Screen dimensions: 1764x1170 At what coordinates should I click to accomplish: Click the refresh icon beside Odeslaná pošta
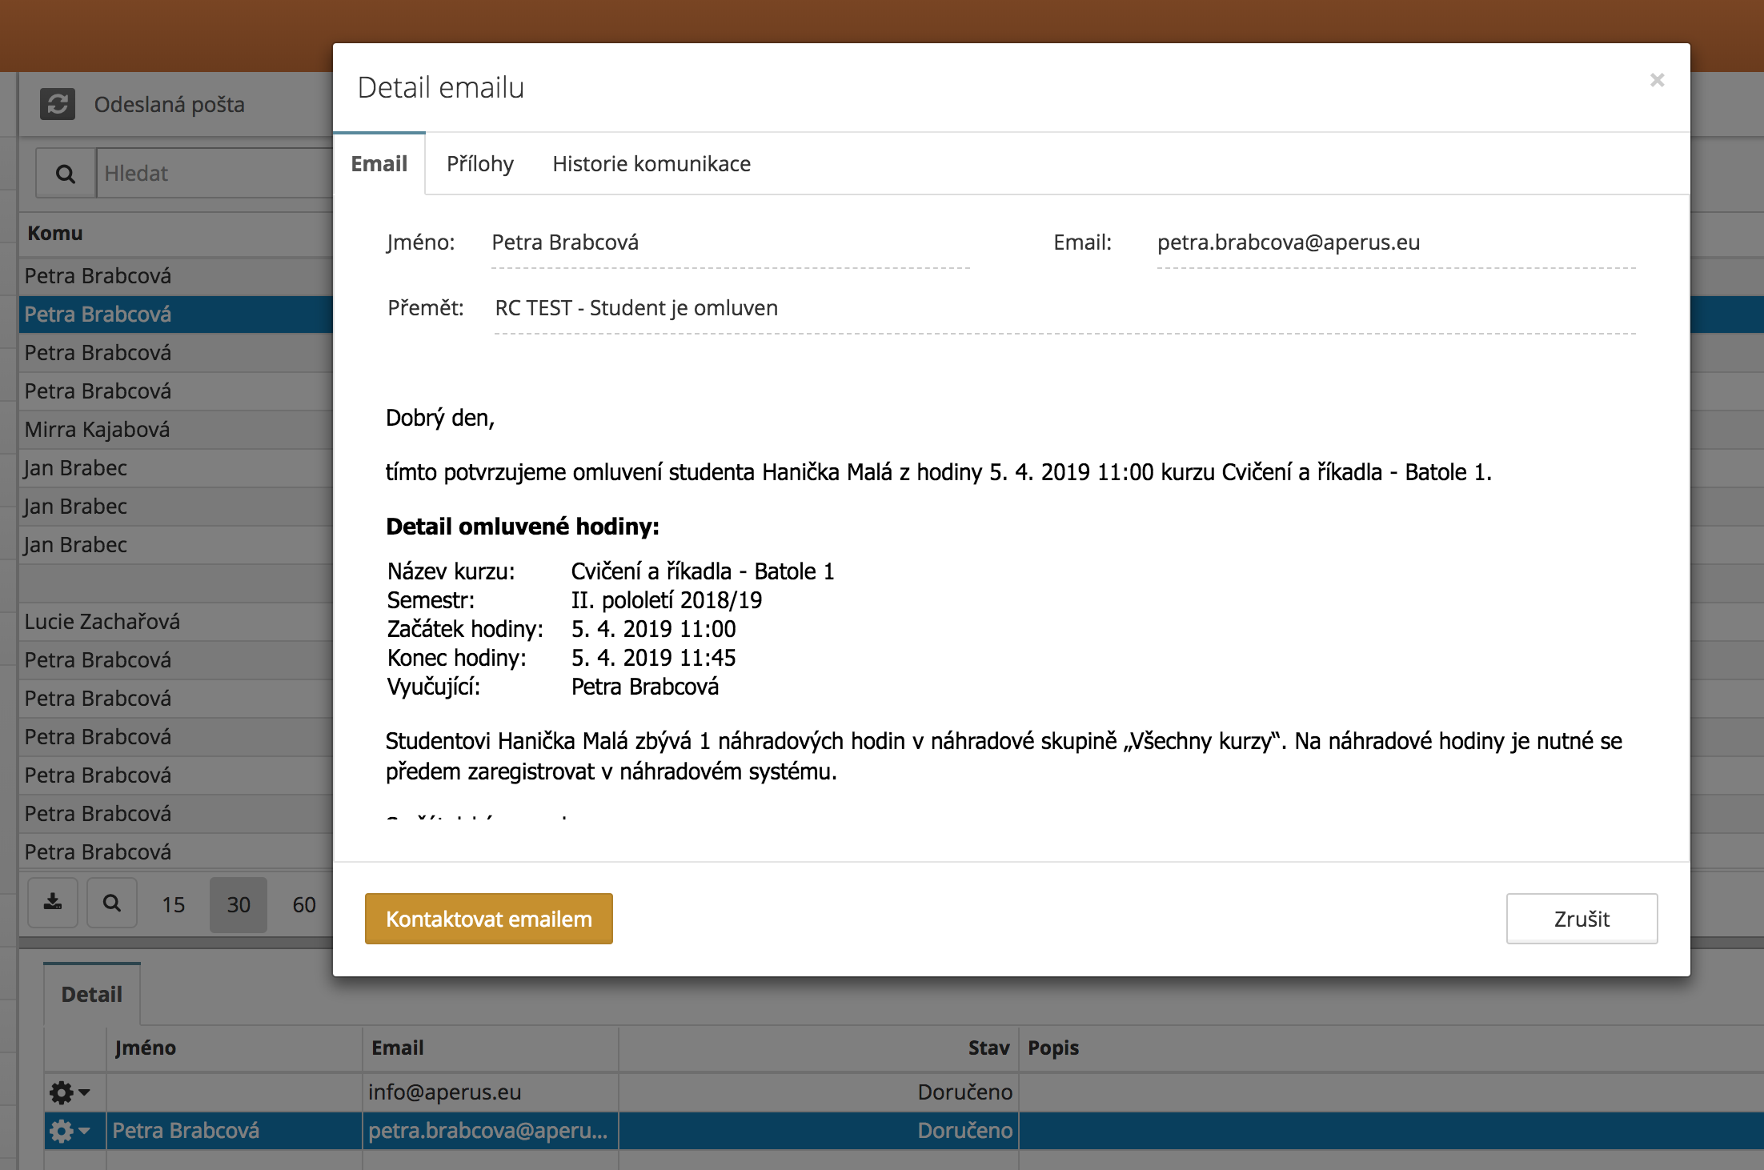tap(58, 104)
